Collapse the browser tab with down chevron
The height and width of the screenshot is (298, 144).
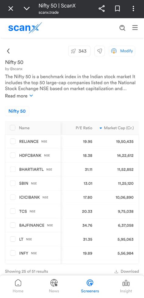[x=26, y=9]
